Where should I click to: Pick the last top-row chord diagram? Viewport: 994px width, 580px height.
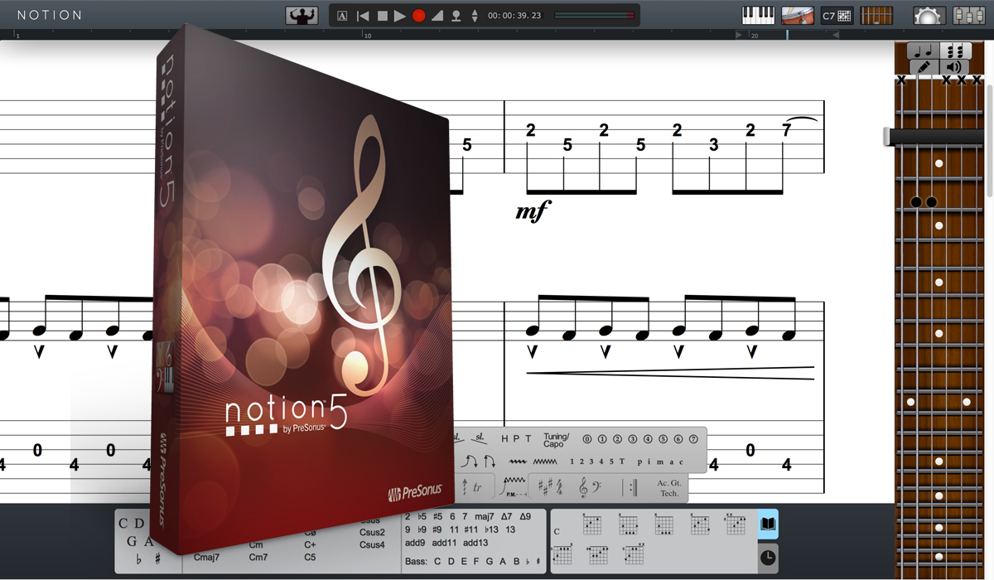pyautogui.click(x=734, y=525)
